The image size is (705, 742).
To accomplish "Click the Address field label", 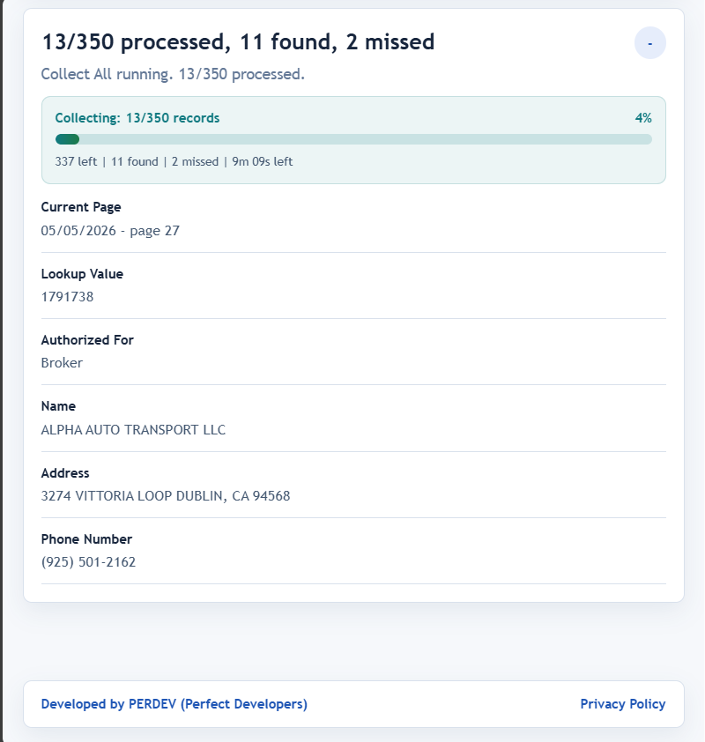I will coord(65,472).
